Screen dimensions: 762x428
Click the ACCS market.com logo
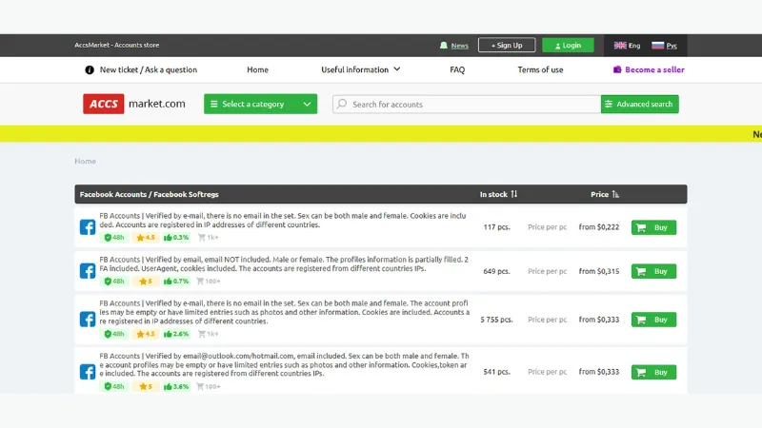(133, 104)
